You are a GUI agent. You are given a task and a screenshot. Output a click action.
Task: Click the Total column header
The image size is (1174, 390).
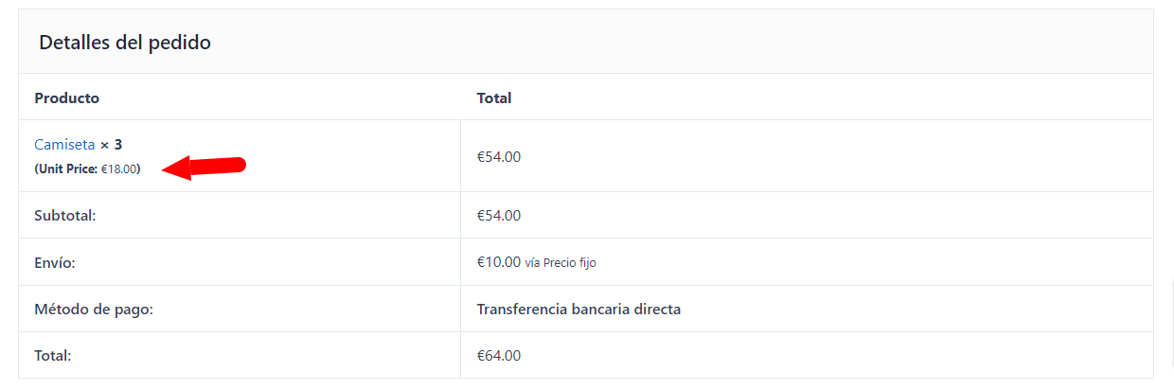494,97
